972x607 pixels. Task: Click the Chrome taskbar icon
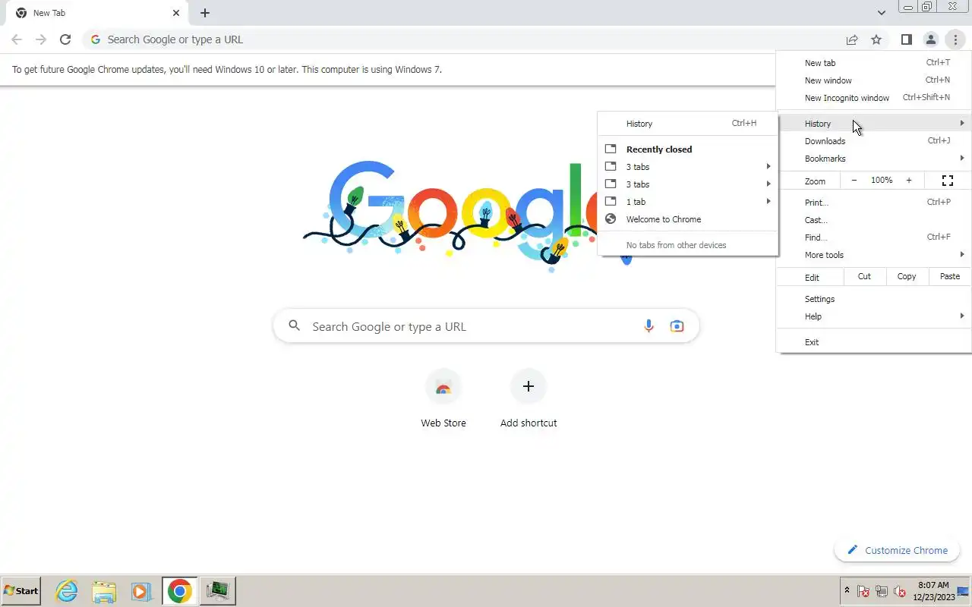(x=180, y=591)
